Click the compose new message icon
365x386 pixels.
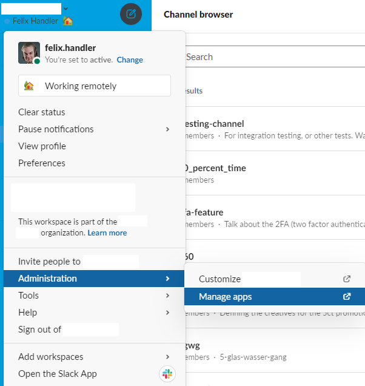tap(131, 14)
